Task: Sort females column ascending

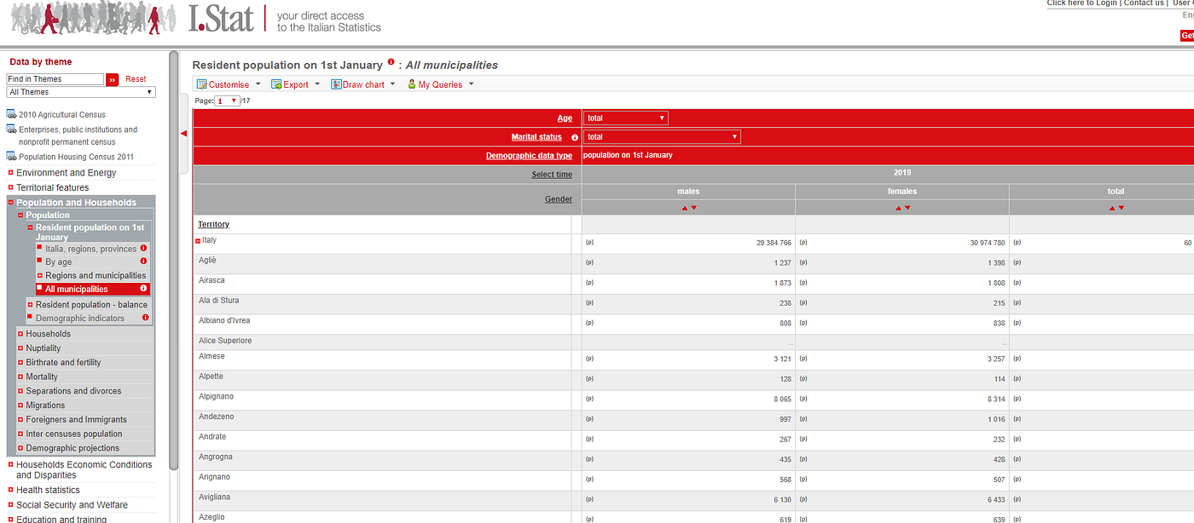Action: (x=897, y=208)
